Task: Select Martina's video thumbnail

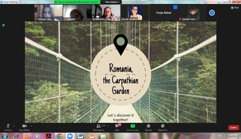Action: tap(77, 13)
